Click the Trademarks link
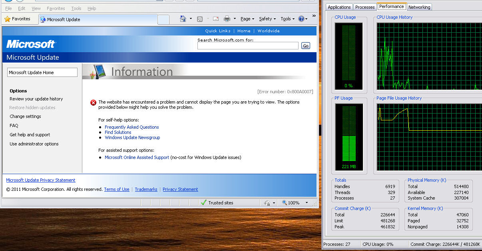This screenshot has height=251, width=482. click(x=146, y=189)
